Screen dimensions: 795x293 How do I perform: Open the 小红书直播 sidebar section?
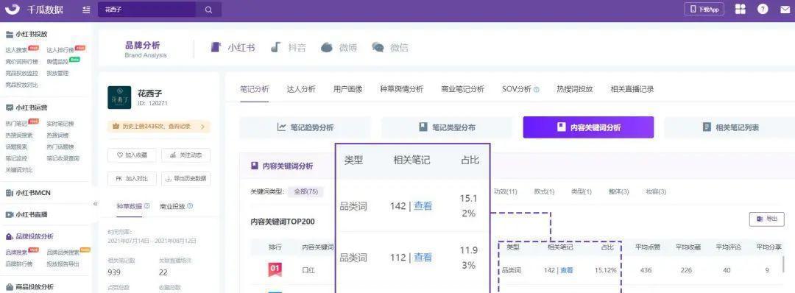point(26,214)
